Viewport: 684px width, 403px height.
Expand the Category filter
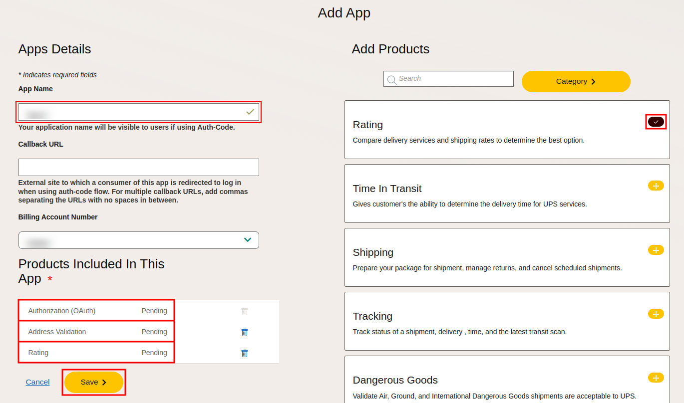click(576, 81)
